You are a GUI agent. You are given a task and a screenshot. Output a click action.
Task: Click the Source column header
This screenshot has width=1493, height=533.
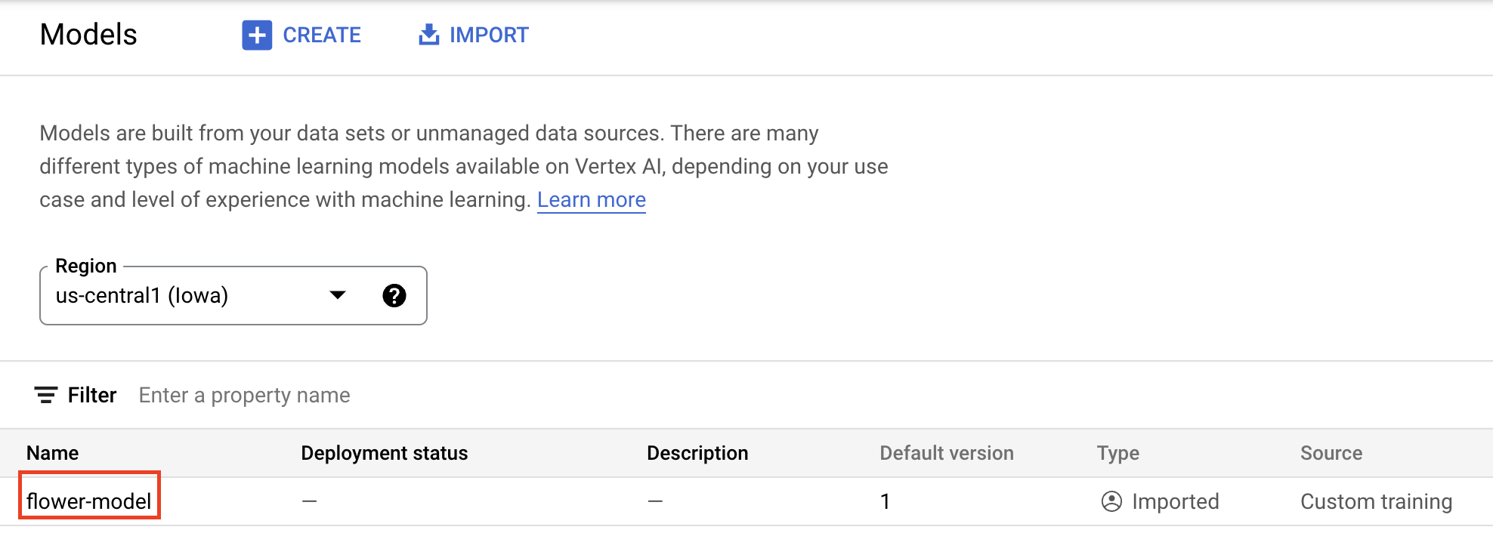1331,453
